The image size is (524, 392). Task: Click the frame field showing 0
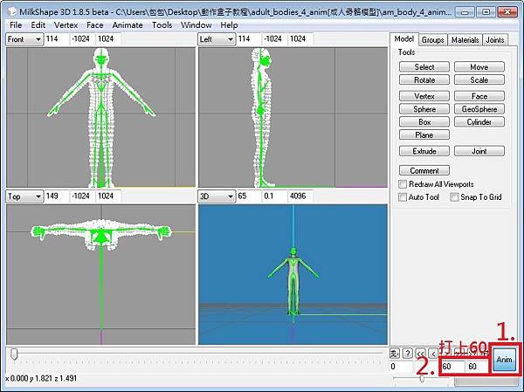pyautogui.click(x=402, y=367)
